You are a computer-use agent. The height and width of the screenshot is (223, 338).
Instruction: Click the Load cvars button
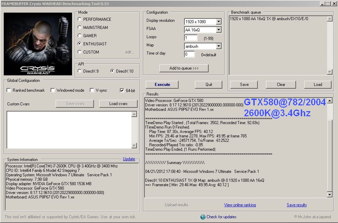click(x=118, y=104)
